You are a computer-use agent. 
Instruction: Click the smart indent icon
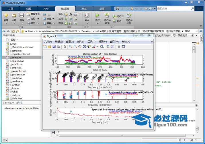pyautogui.click(x=66, y=23)
